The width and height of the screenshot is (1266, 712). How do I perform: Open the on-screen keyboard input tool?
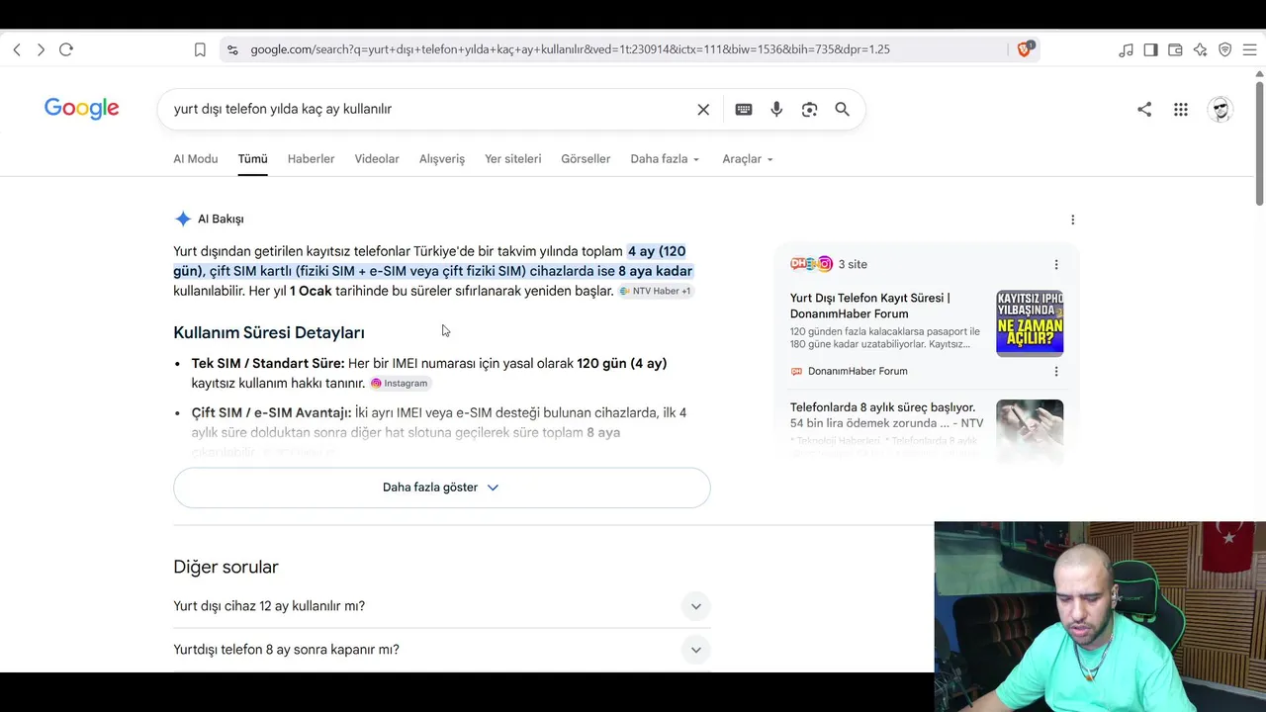pos(744,110)
